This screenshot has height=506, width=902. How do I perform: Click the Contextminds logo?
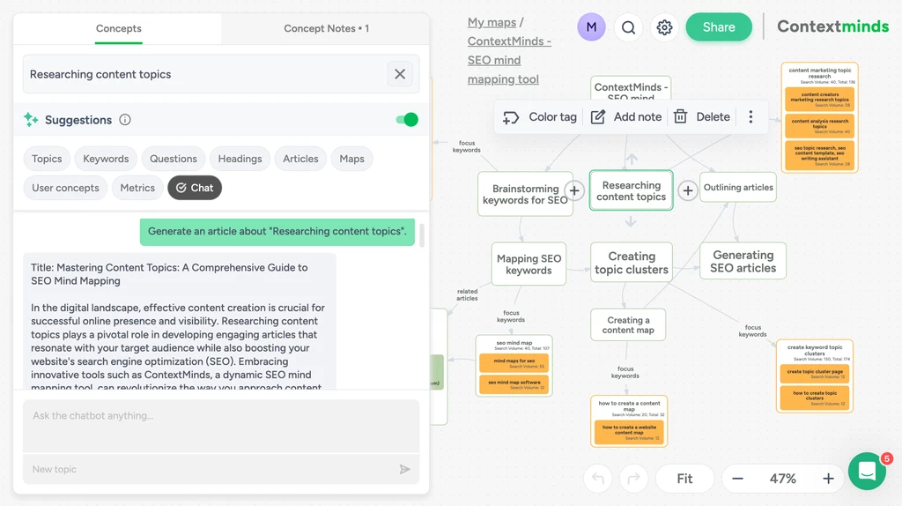pos(833,26)
